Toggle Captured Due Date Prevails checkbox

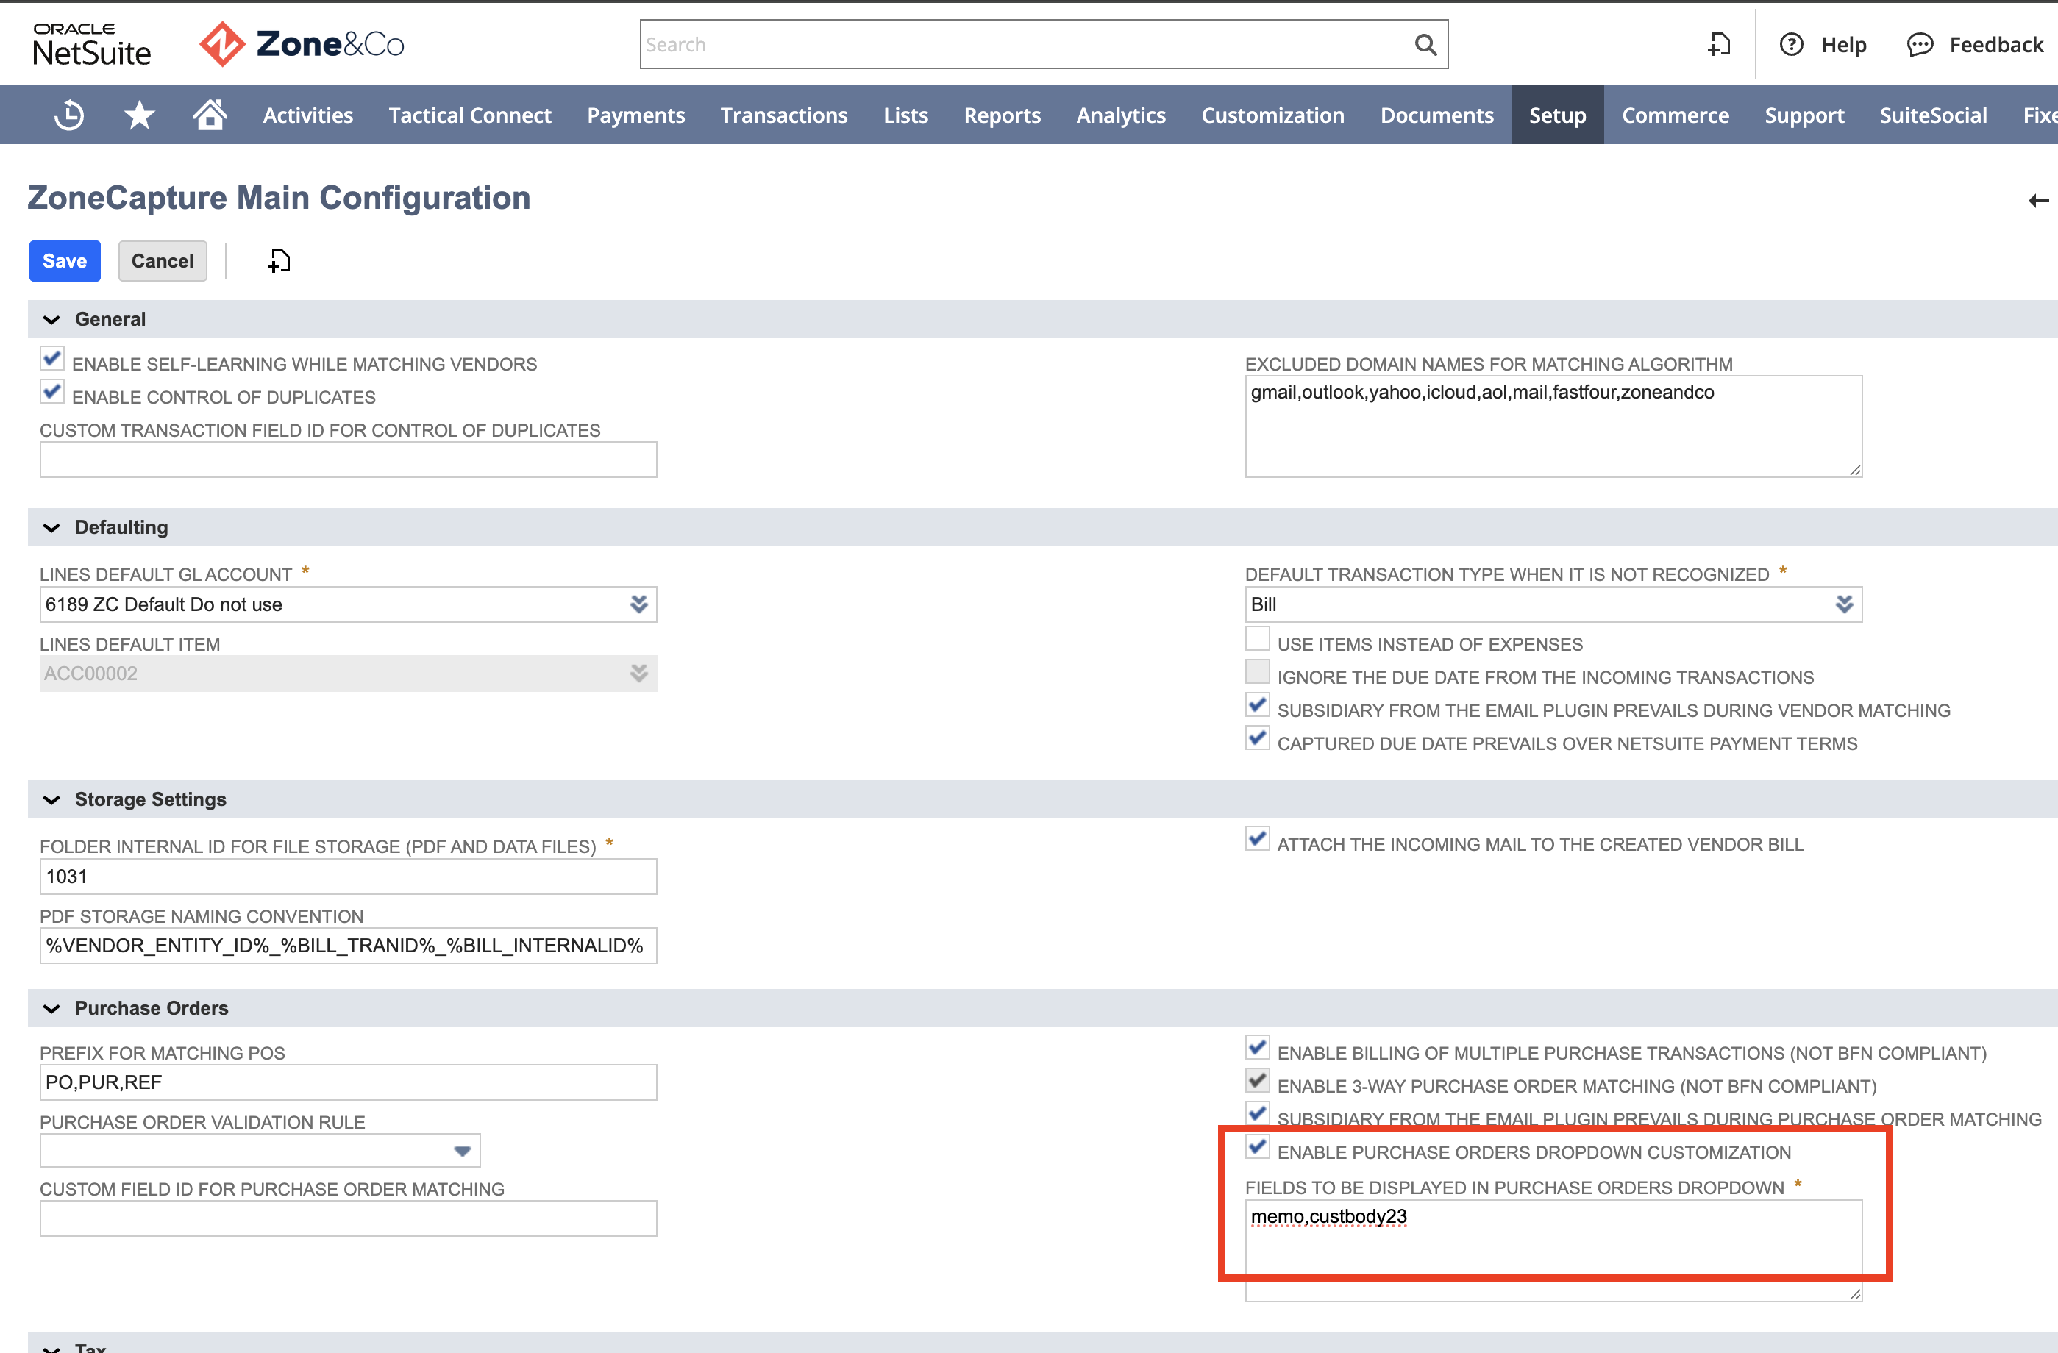[1257, 738]
